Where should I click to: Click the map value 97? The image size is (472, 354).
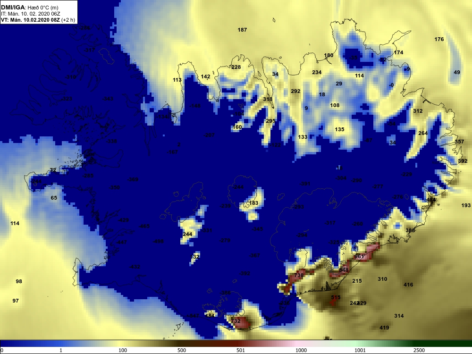pyautogui.click(x=16, y=300)
